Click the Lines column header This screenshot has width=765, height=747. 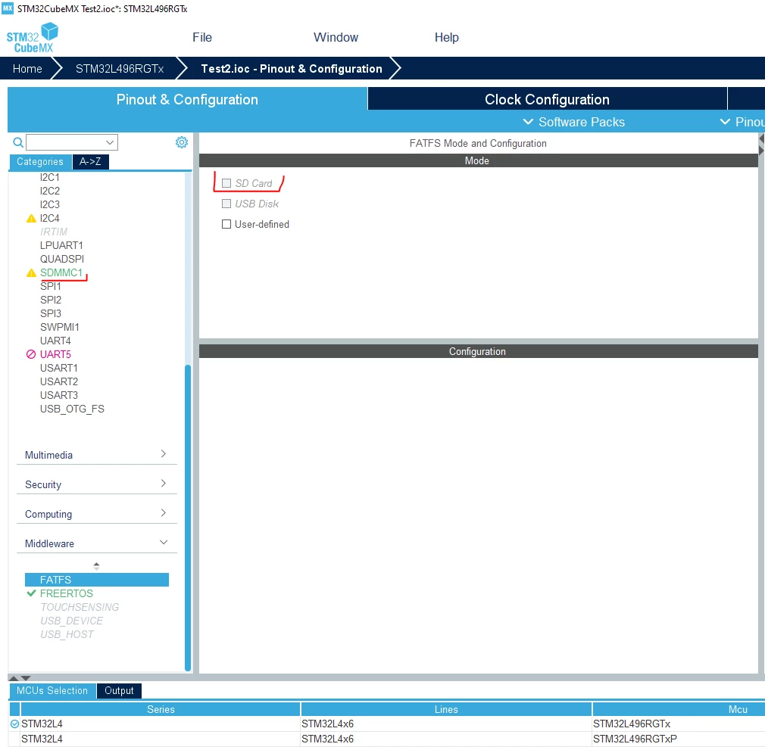[x=446, y=709]
